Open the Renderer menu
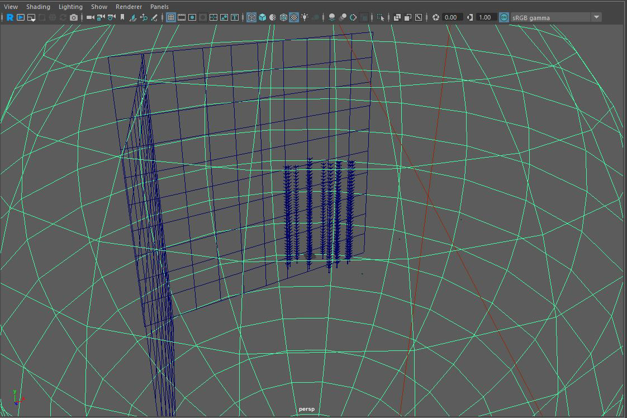The image size is (627, 418). pyautogui.click(x=129, y=6)
